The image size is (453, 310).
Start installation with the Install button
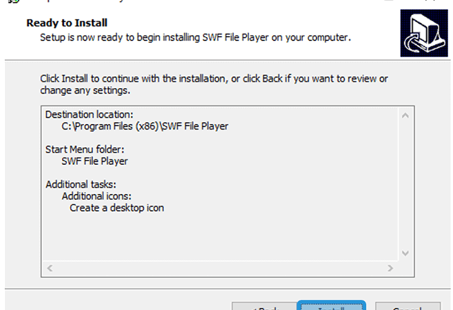point(331,306)
